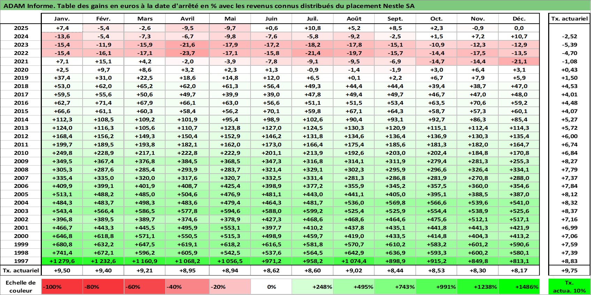Select the 0,0 cell for Déc. 2025
Screen dimensions: 591x295
(519, 28)
